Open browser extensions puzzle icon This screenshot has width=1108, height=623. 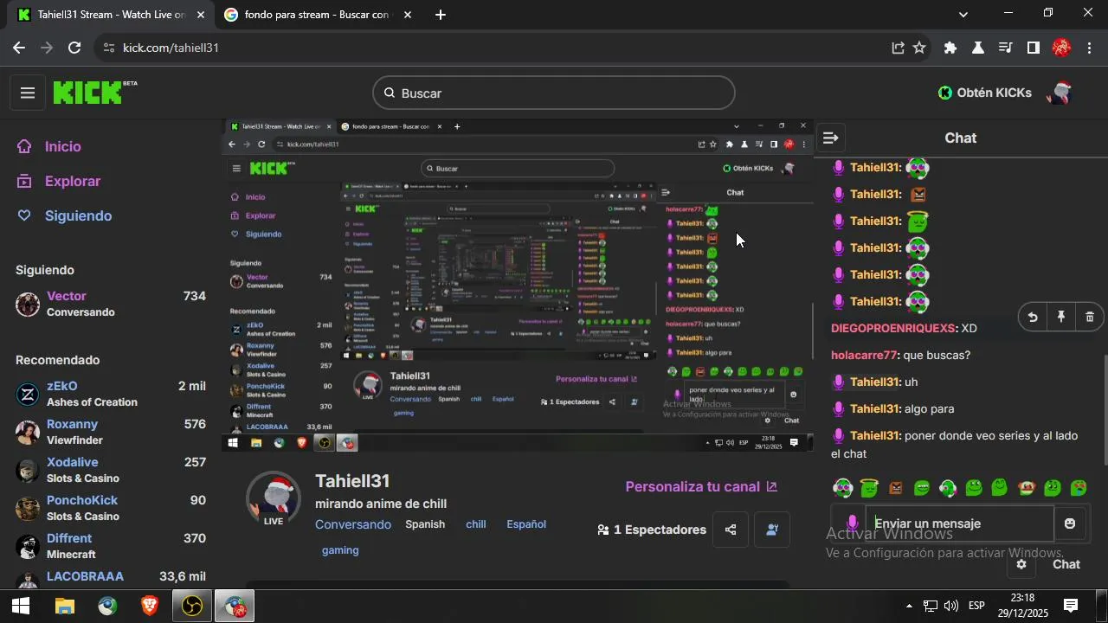click(950, 48)
